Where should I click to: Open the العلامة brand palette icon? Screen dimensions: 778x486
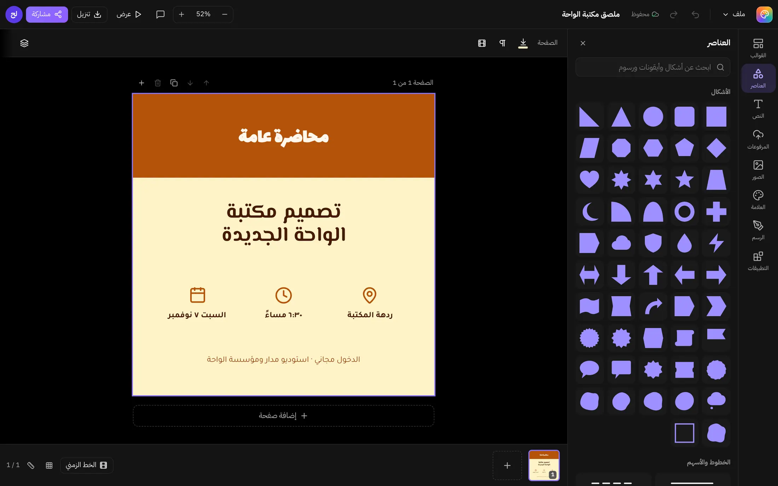tap(758, 200)
